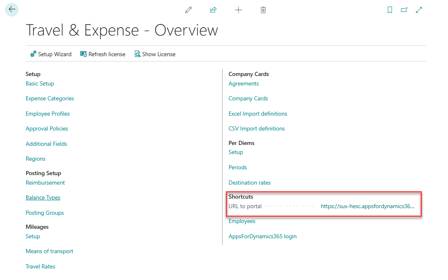Click the trash delete icon
The height and width of the screenshot is (280, 448).
(263, 10)
